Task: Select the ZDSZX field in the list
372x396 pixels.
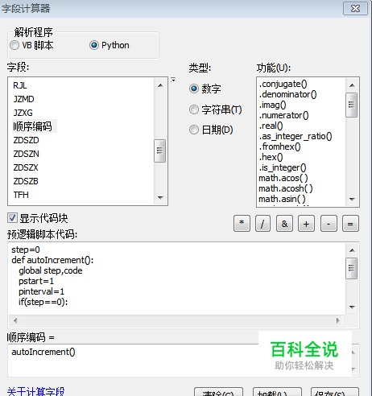Action: pos(26,167)
